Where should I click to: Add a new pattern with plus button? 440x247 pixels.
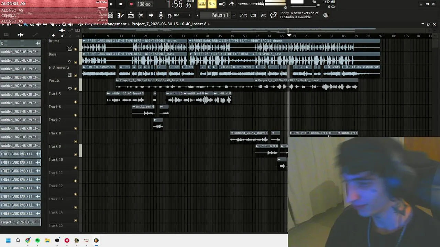coord(234,15)
